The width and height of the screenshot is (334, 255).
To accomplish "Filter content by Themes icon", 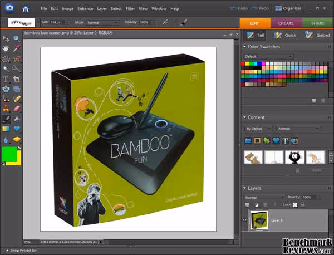I will [294, 141].
